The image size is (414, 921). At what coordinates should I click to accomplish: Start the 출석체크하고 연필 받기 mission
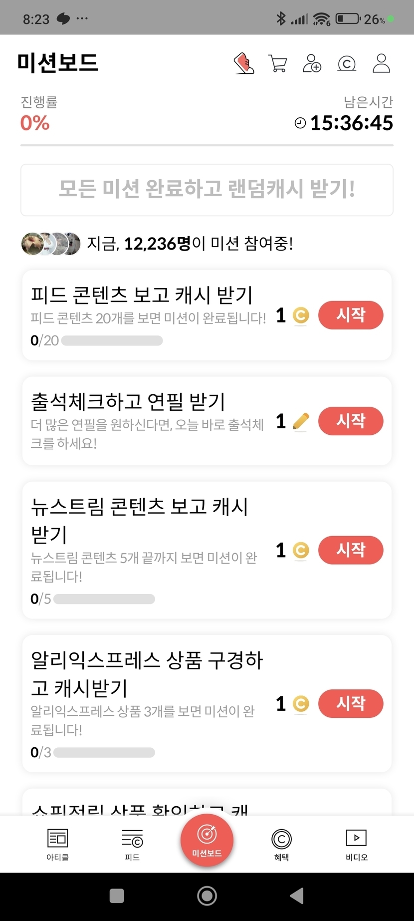click(x=351, y=421)
